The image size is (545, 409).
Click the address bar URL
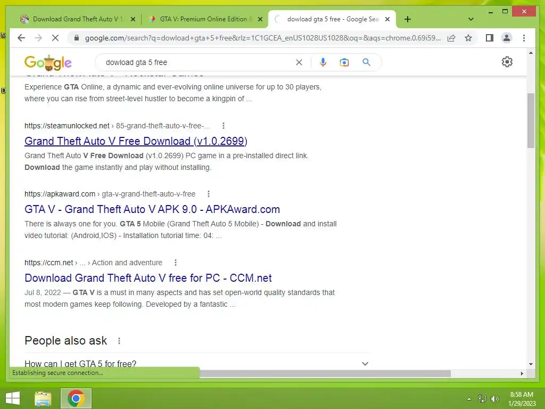tap(263, 38)
